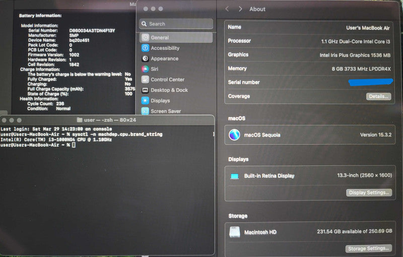Click the Battery Information heading
The width and height of the screenshot is (403, 257).
point(40,16)
